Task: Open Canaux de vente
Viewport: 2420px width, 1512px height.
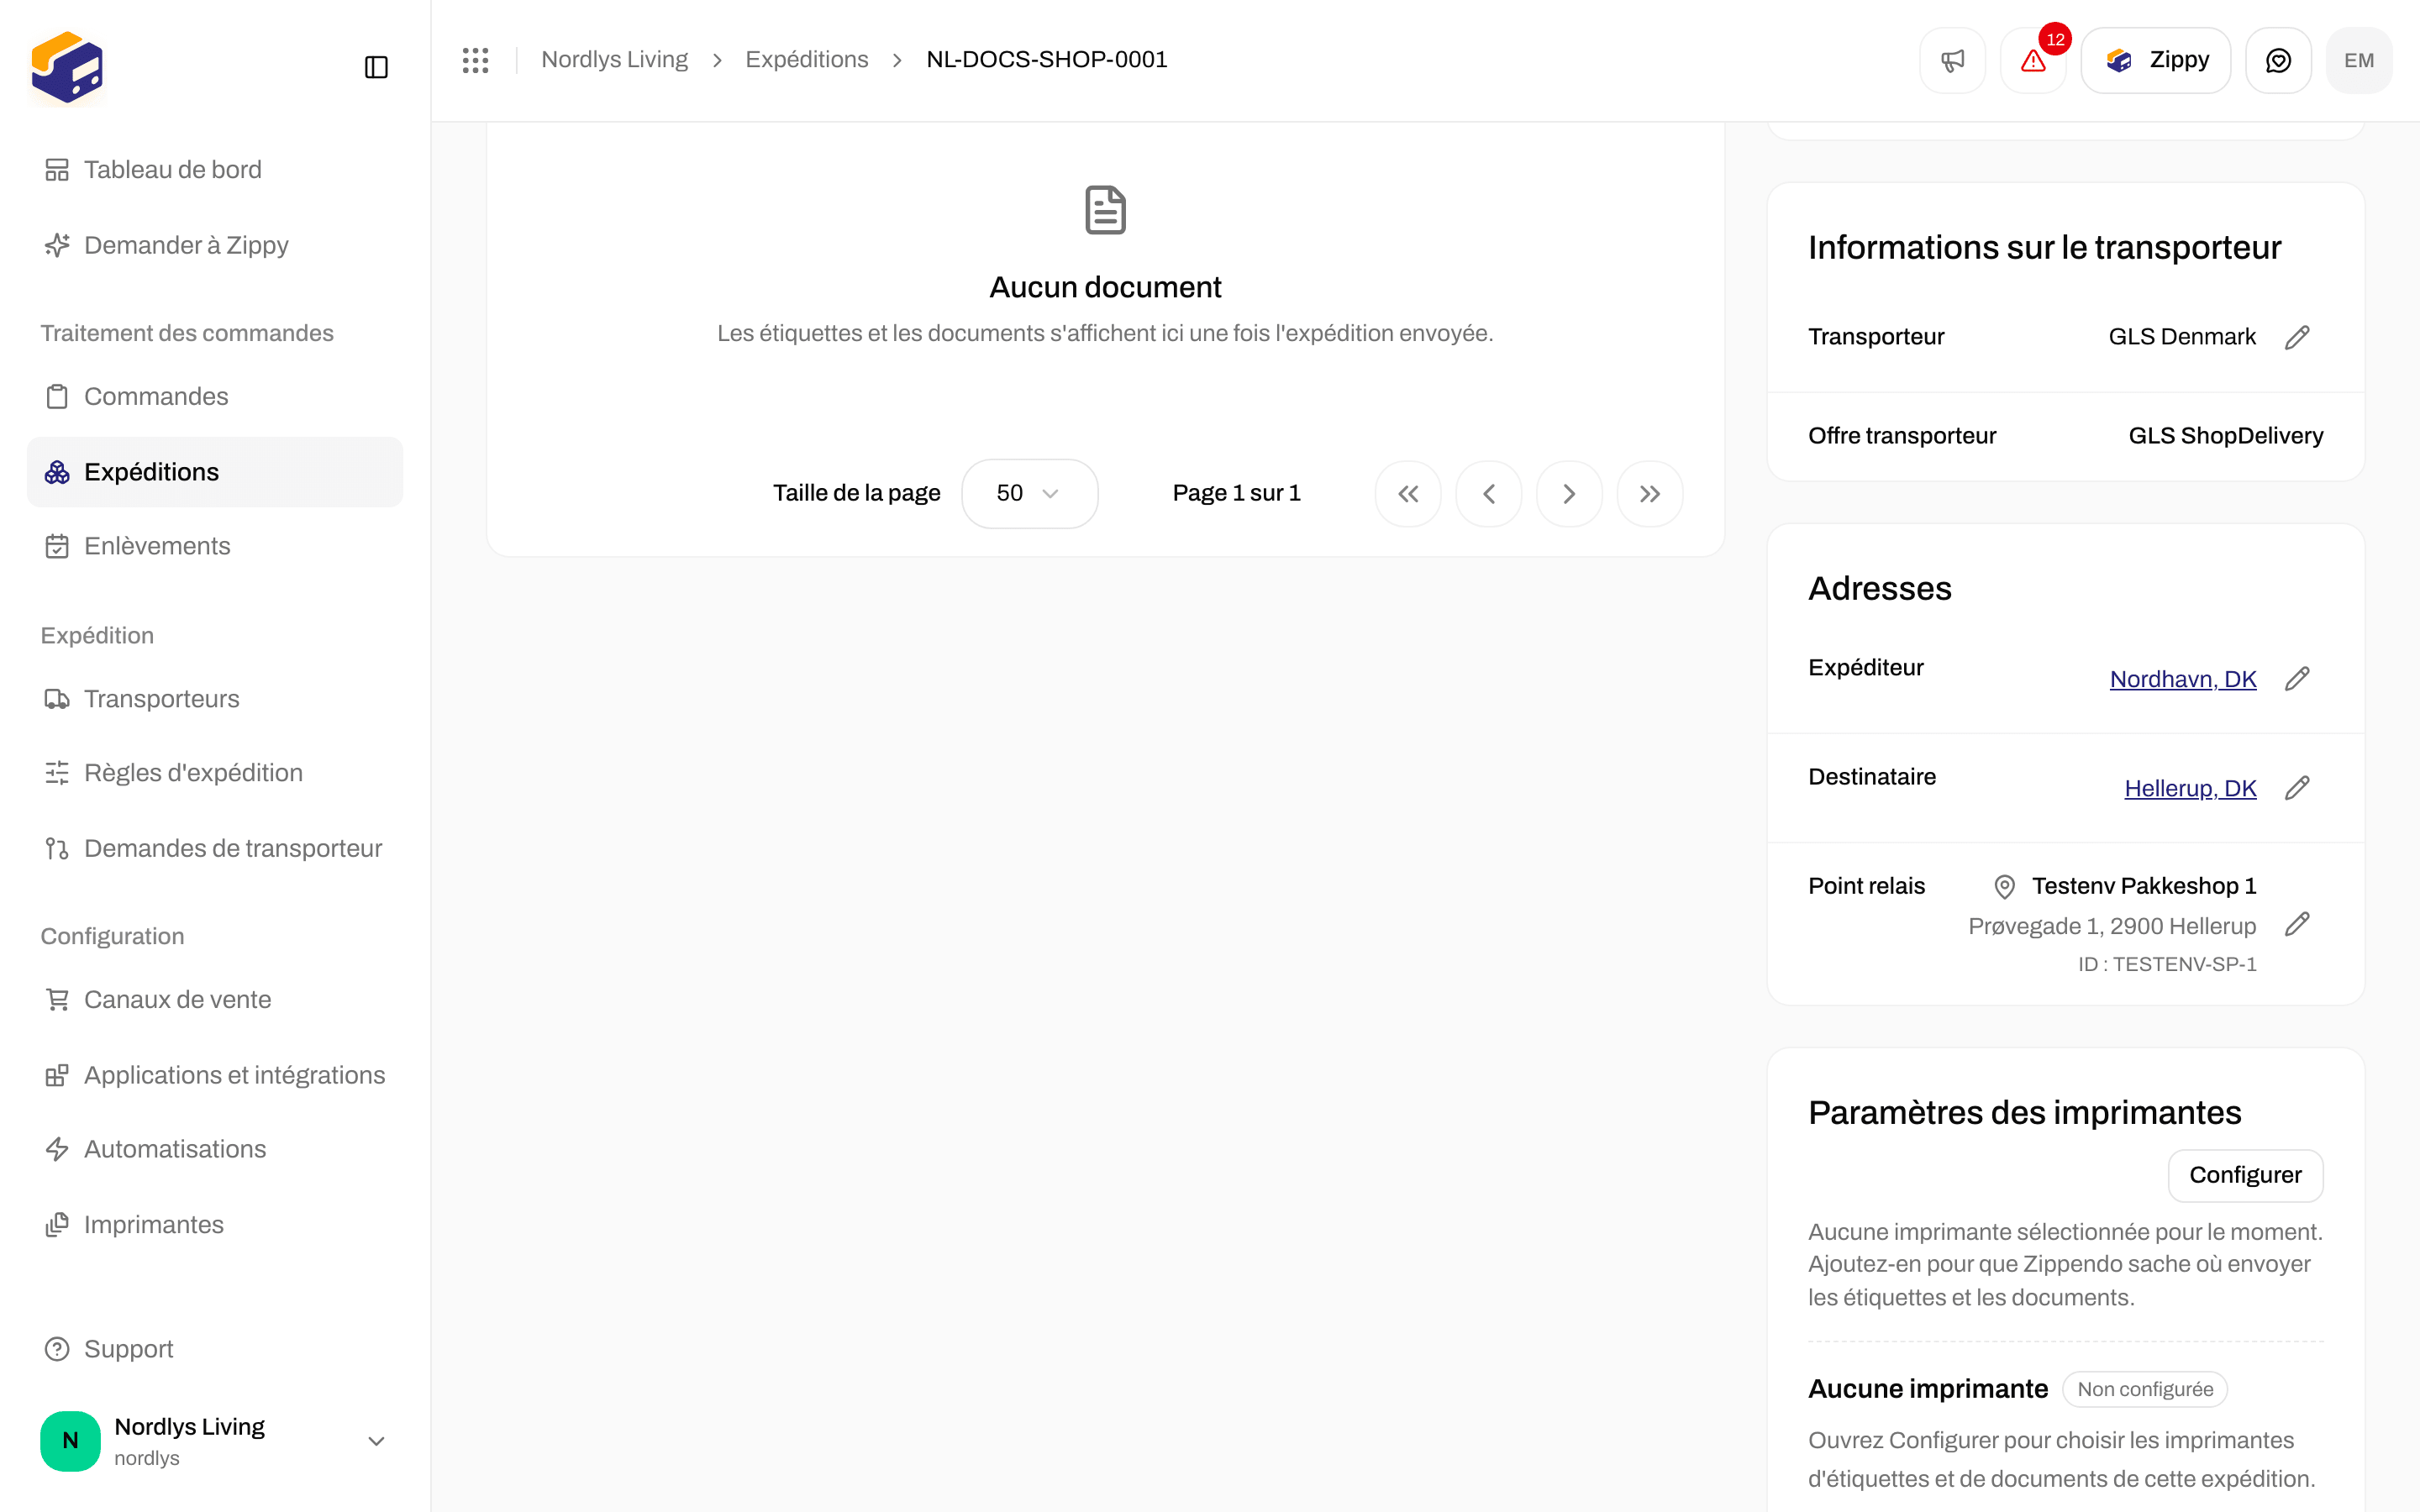Action: (x=214, y=999)
